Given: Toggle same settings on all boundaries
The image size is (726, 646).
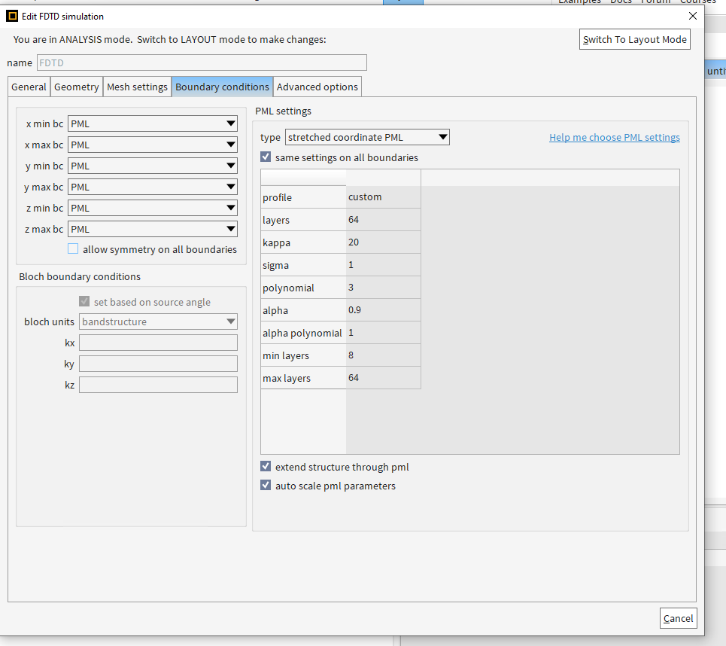Looking at the screenshot, I should pos(266,157).
